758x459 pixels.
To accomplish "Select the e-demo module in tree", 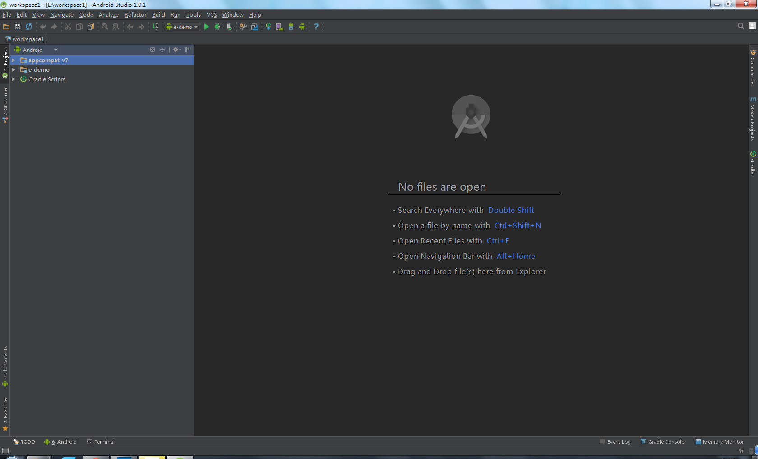I will (x=39, y=70).
